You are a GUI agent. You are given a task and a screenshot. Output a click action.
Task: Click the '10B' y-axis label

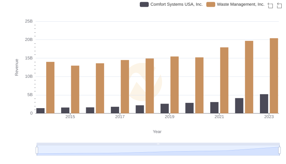tap(29, 76)
